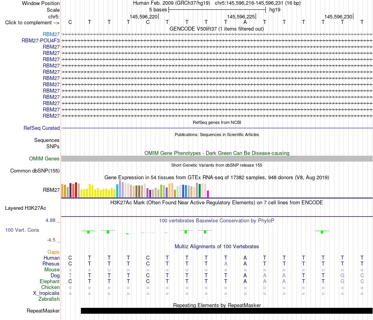Open '100 vertebrates Basewise Conservation by PhyloP'
Screen dimensions: 373x320
[217, 221]
